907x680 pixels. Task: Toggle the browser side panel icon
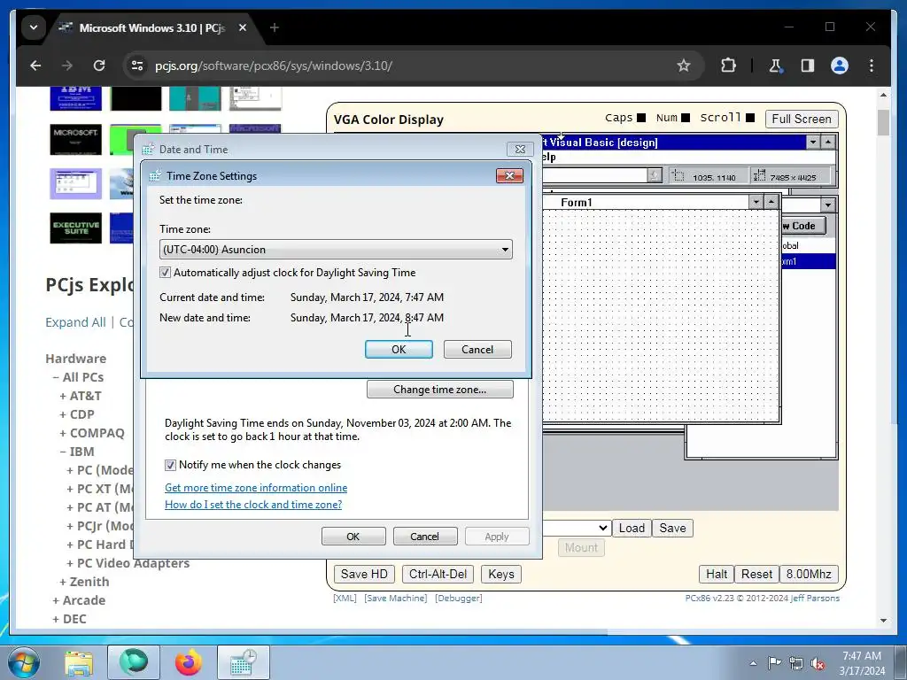pos(808,66)
